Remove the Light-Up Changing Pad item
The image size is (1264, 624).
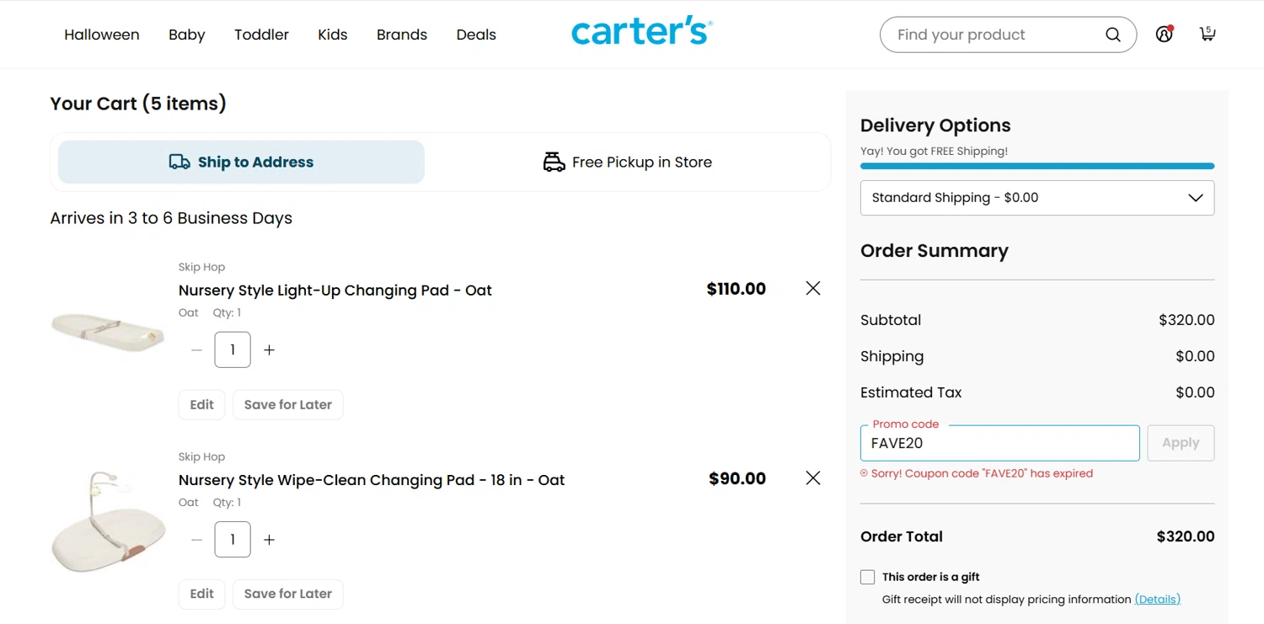coord(813,289)
